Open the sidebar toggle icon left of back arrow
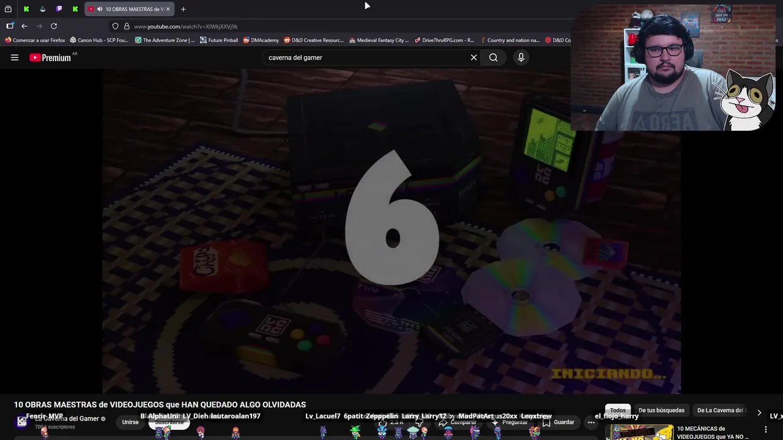This screenshot has height=440, width=783. [x=10, y=26]
